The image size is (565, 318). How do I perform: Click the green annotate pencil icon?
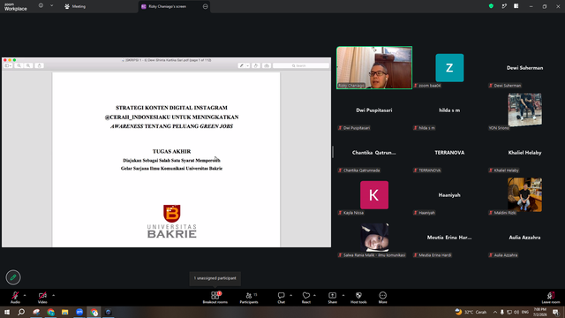click(x=13, y=277)
